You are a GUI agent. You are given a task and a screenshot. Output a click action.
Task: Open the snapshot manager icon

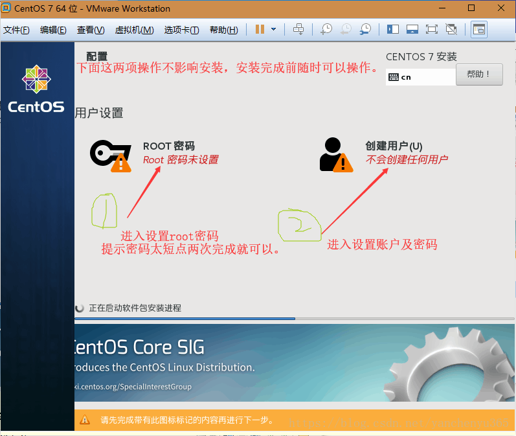coord(365,29)
